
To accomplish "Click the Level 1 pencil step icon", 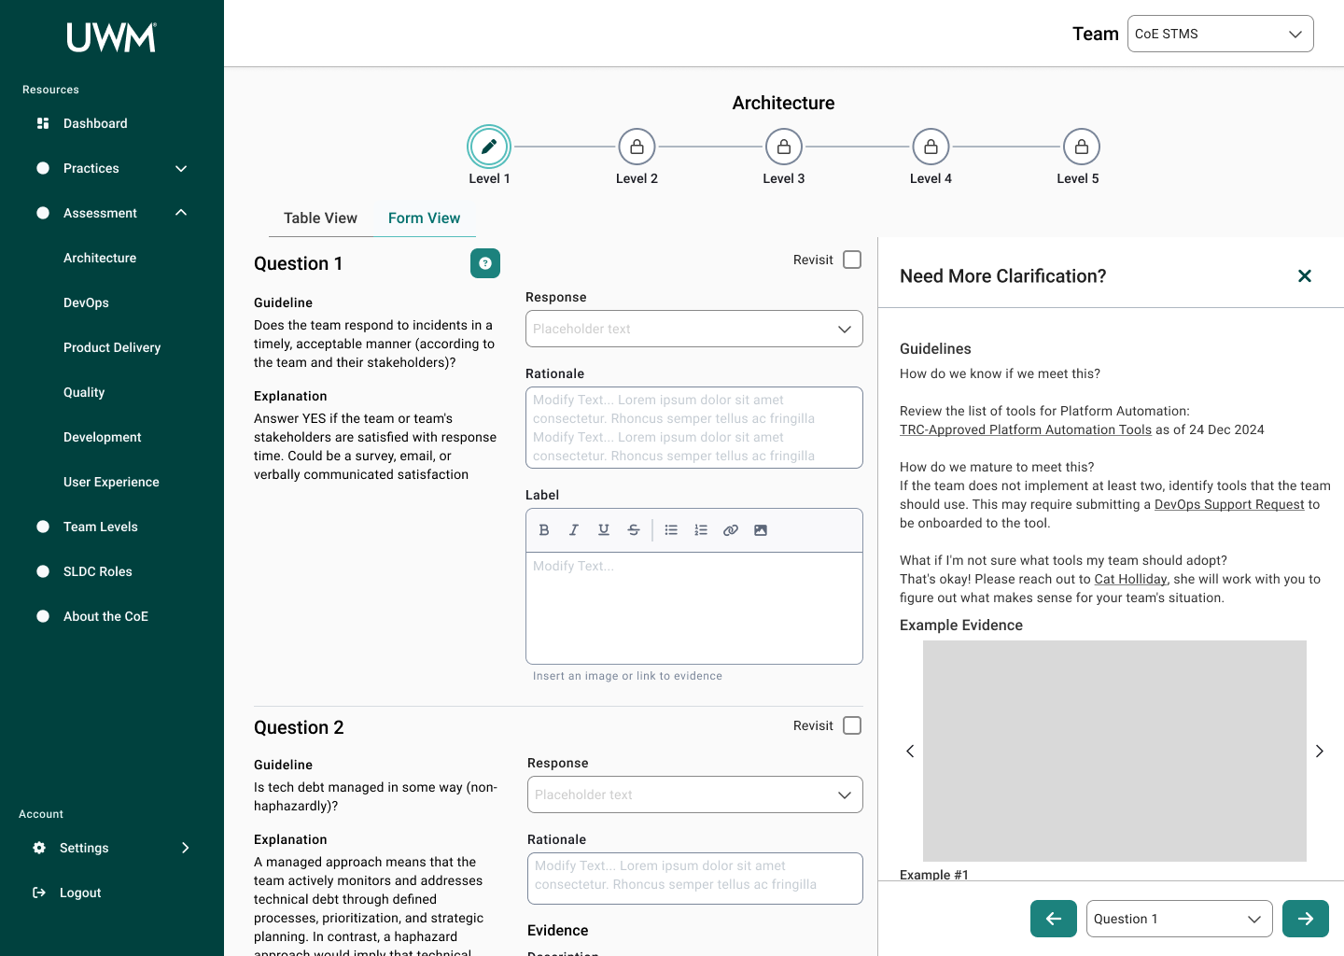I will pos(489,147).
